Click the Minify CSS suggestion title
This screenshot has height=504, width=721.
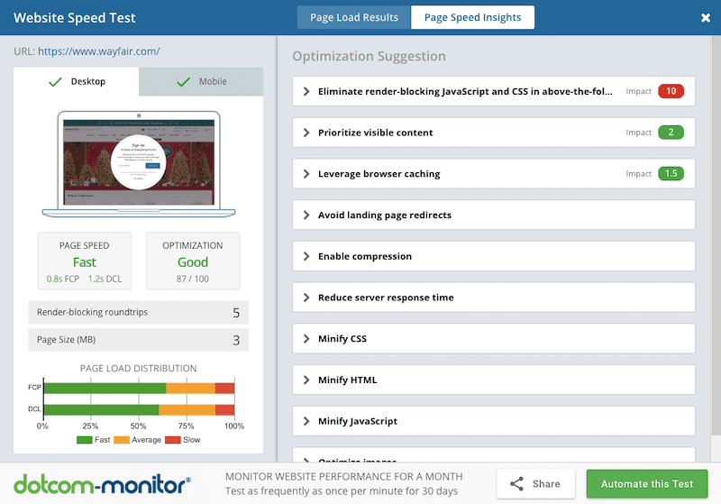pos(342,339)
